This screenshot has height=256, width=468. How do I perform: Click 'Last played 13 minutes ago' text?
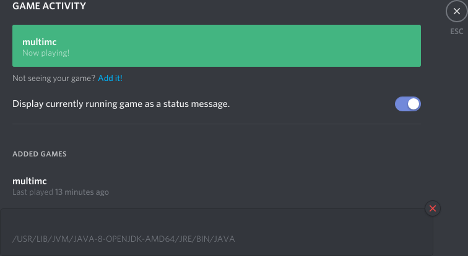tap(61, 192)
